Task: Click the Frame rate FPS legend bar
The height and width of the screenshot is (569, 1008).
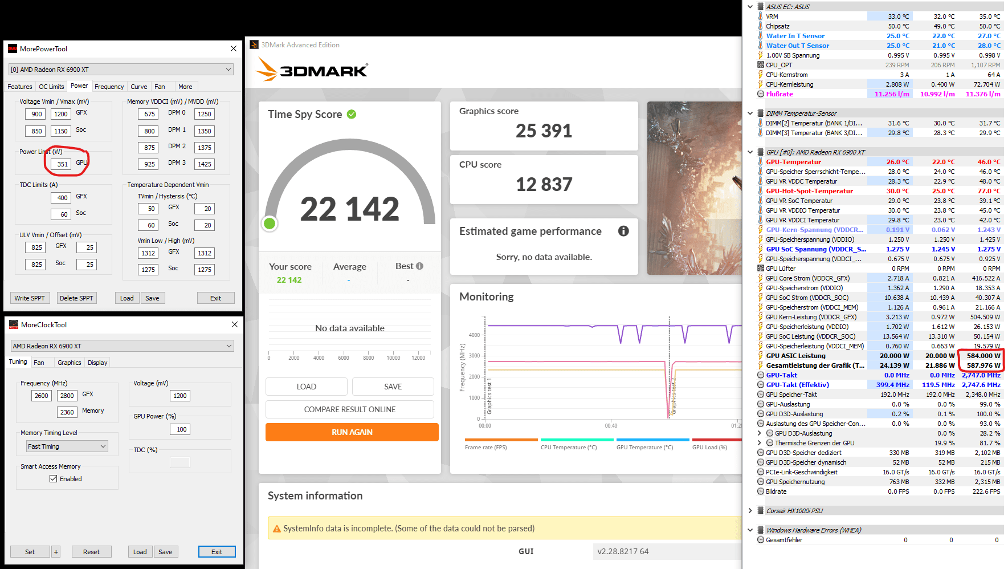Action: [501, 440]
